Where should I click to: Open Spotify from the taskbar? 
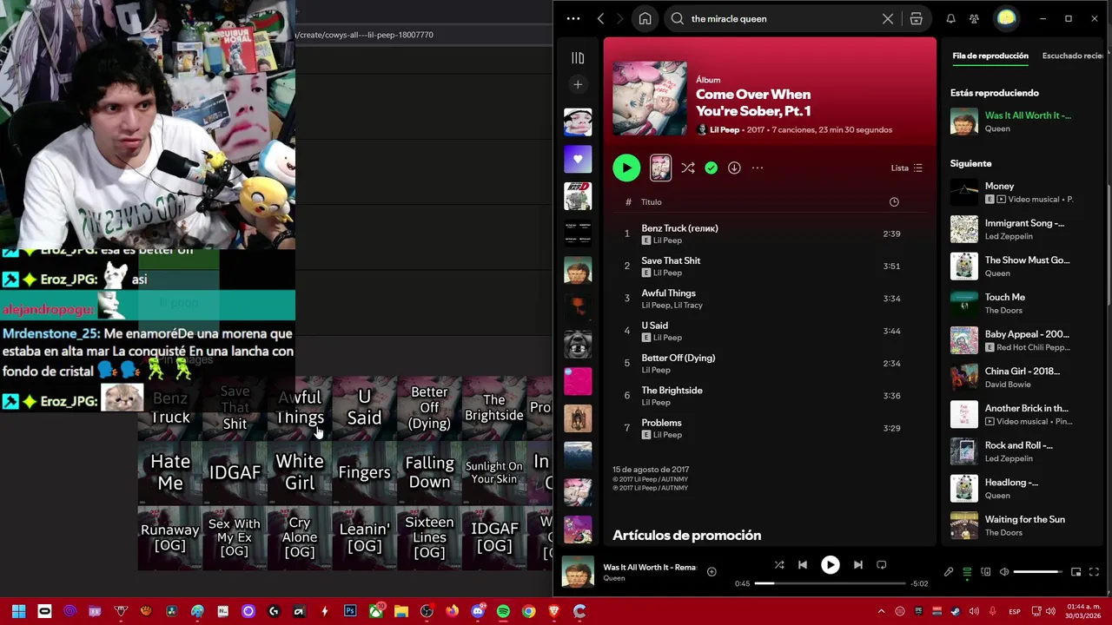(x=503, y=611)
